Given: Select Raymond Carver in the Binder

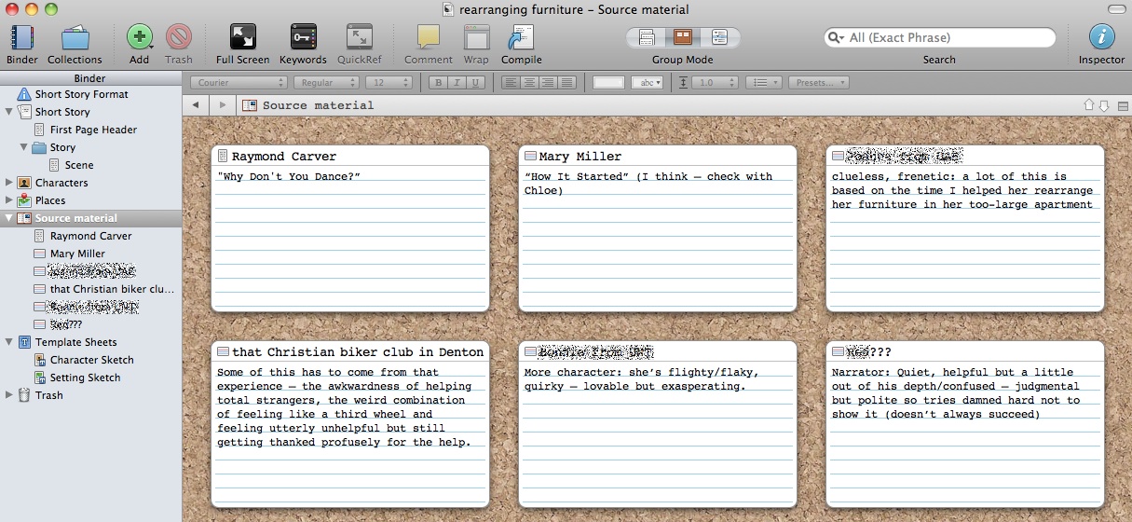Looking at the screenshot, I should [90, 236].
